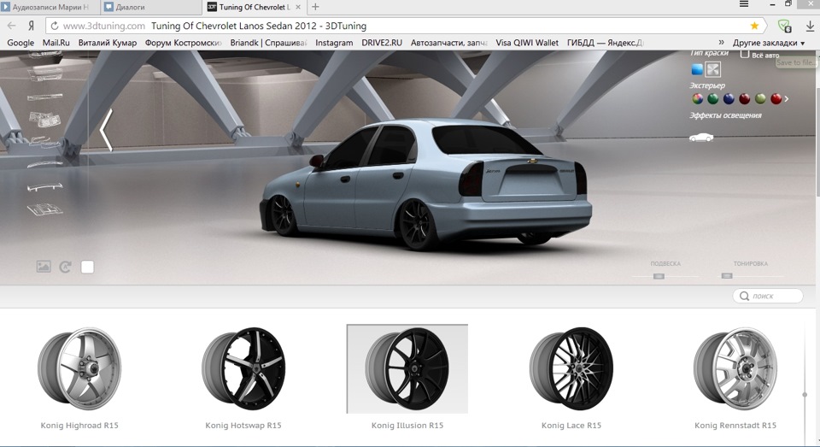Click the 'Konig Hotswap R15' label
The height and width of the screenshot is (447, 820).
tap(243, 425)
